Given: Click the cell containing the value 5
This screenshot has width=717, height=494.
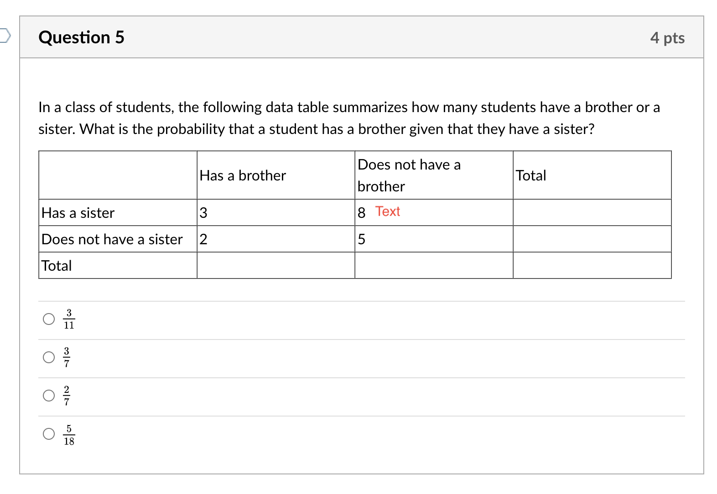Looking at the screenshot, I should (x=361, y=239).
